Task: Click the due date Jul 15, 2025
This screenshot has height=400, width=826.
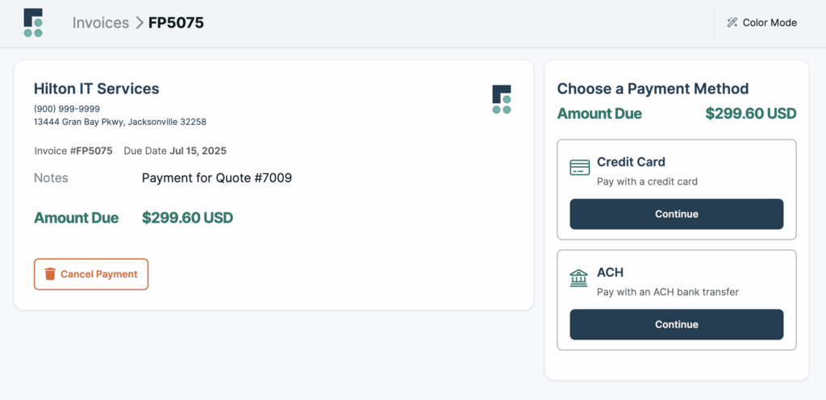Action: coord(198,151)
